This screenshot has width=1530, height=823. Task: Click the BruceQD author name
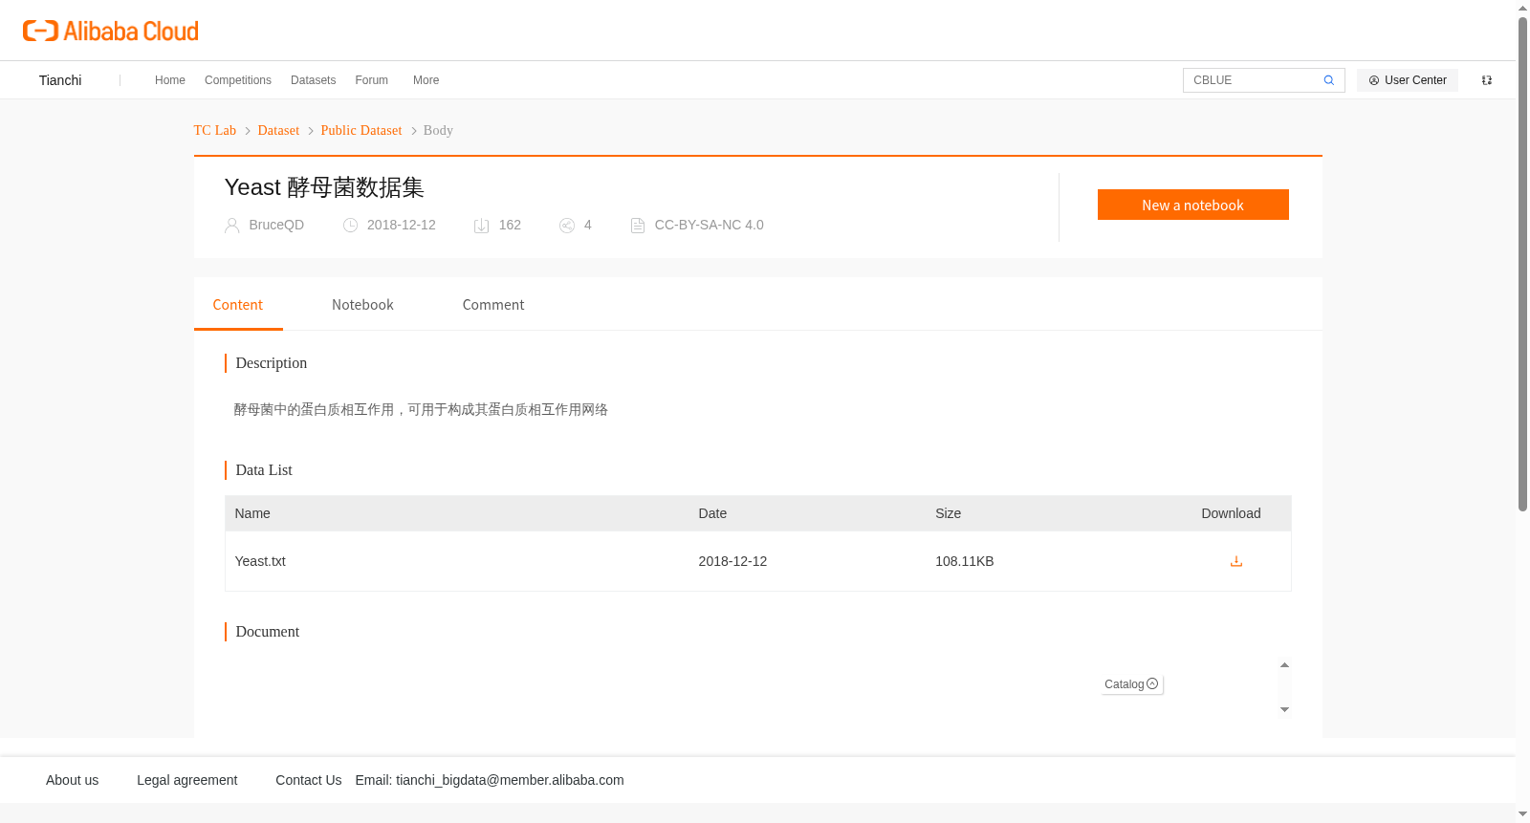pyautogui.click(x=276, y=226)
